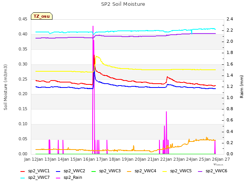
Task: Toggle the sp2_VWC4 legend entry
Action: [x=142, y=171]
